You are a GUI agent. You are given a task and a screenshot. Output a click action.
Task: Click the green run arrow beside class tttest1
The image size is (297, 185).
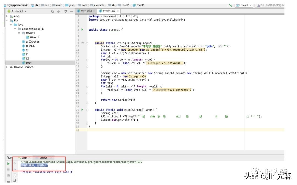pyautogui.click(x=82, y=30)
